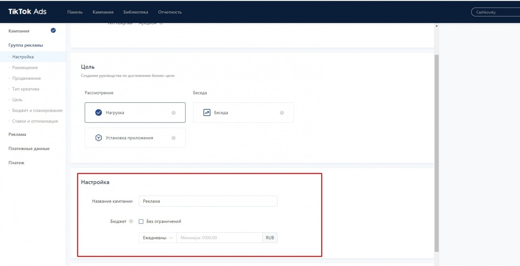Select Реклама step in sidebar
The image size is (520, 266).
[17, 134]
